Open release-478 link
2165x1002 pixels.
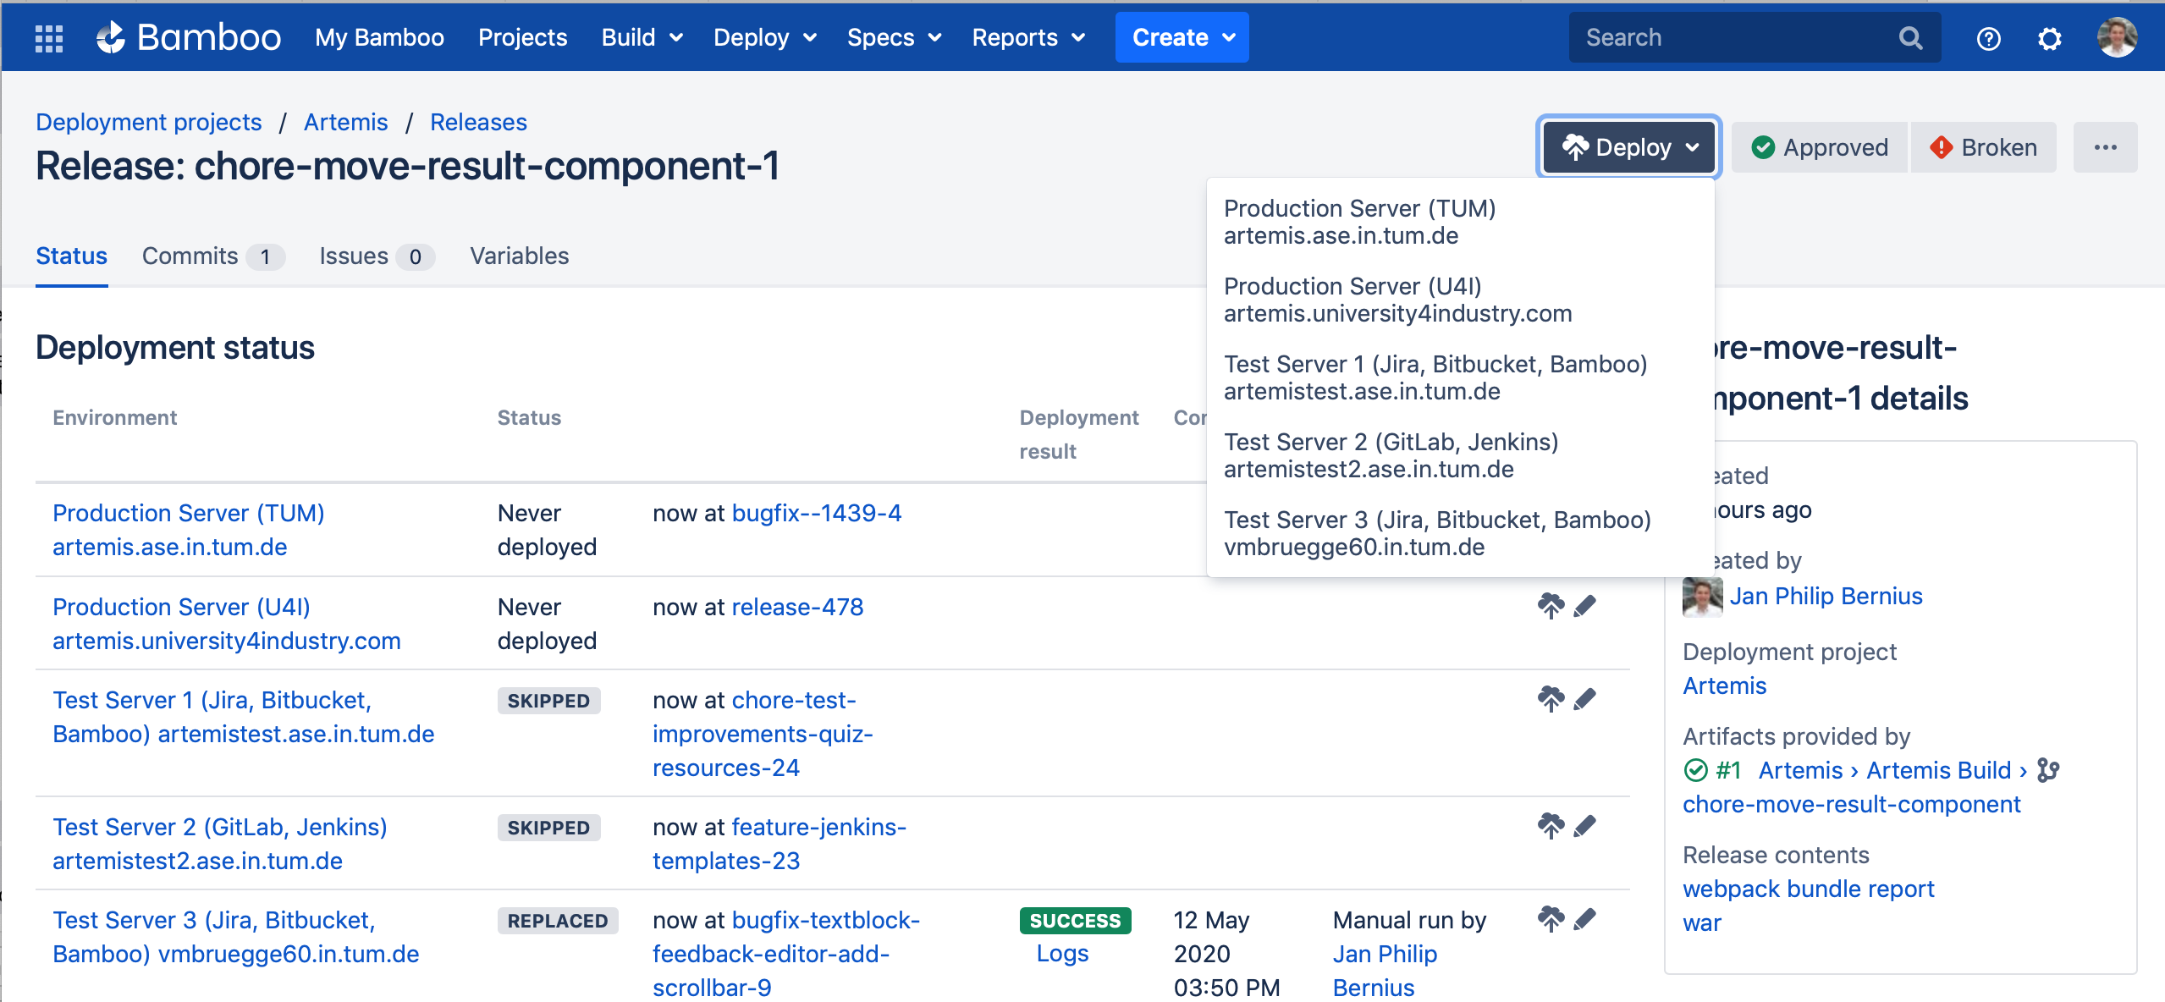click(x=797, y=607)
